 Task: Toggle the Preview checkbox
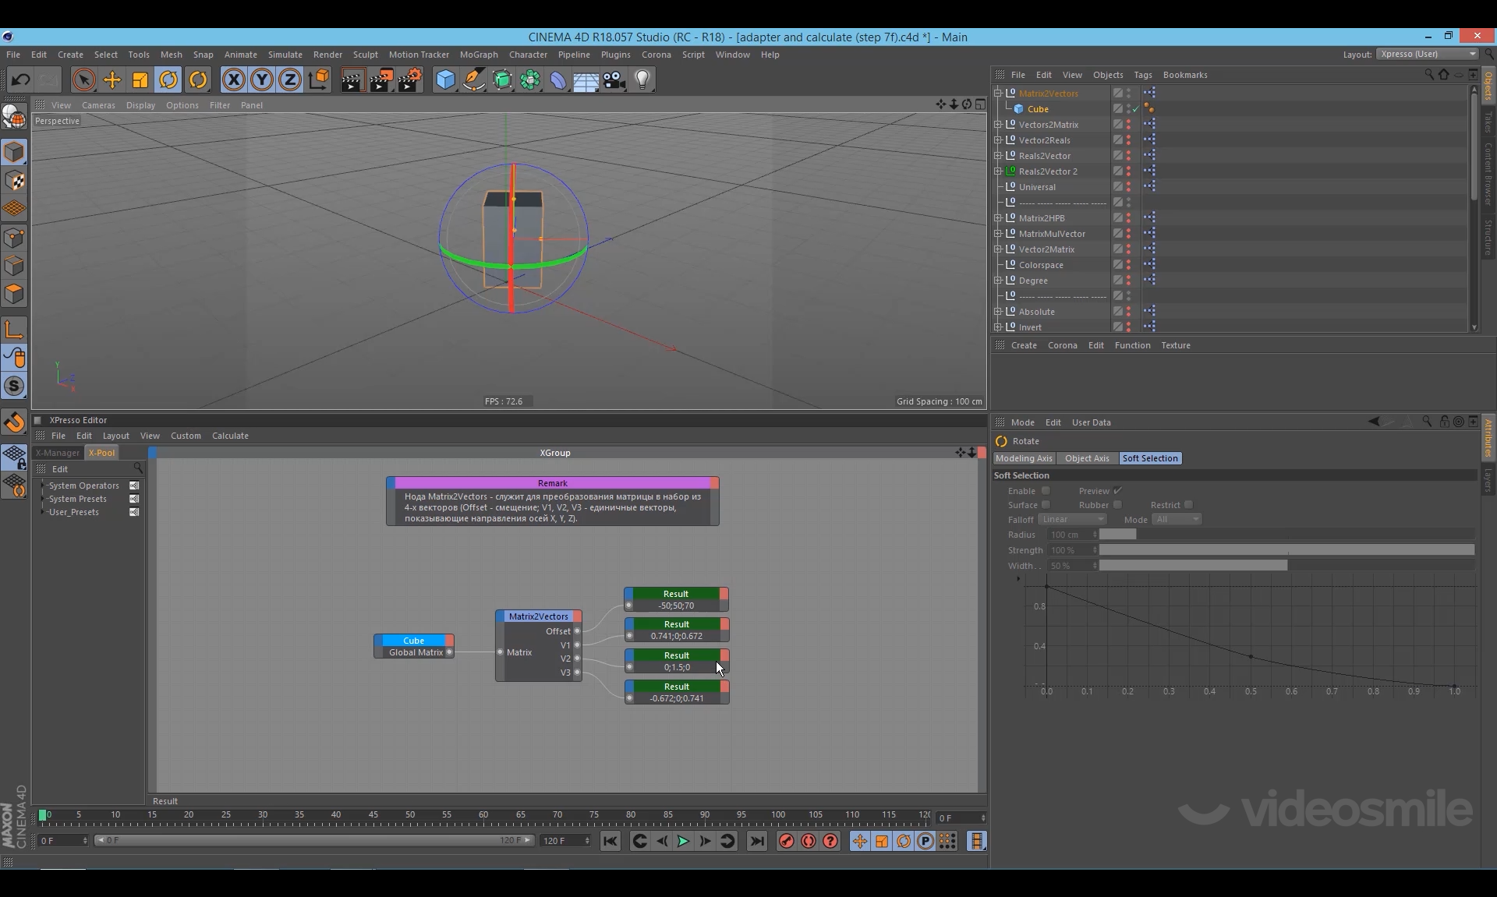1117,491
